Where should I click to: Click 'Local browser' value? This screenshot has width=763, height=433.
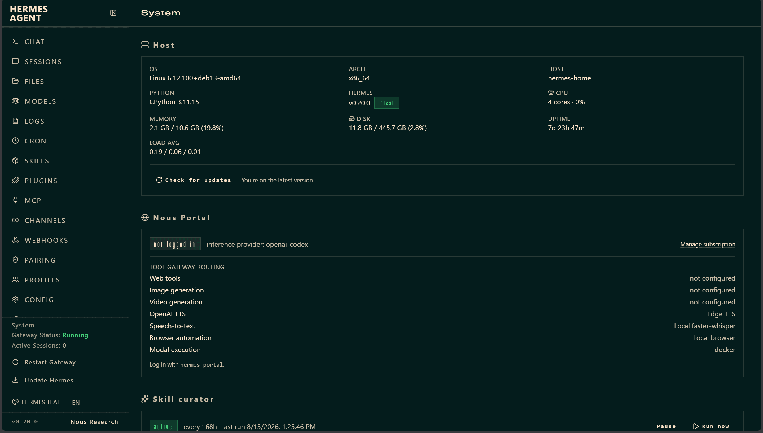click(714, 337)
